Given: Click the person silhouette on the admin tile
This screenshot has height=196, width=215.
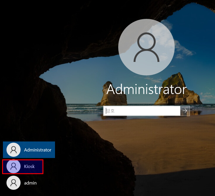Looking at the screenshot, I should click(x=14, y=183).
